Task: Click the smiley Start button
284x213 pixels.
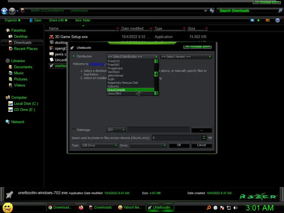Action: [x=7, y=207]
